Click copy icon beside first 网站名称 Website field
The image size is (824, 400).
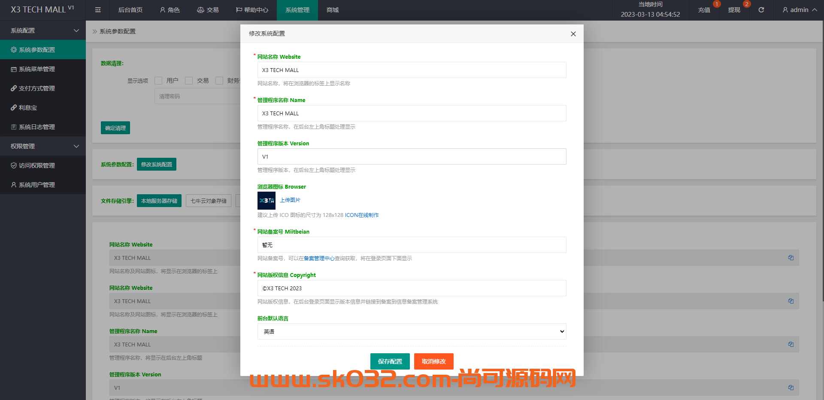(791, 258)
